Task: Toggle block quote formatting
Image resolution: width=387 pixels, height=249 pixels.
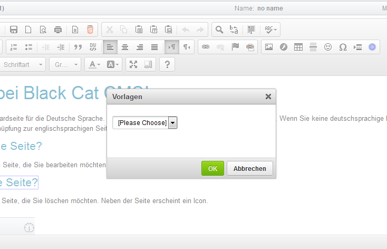Action: click(x=78, y=47)
